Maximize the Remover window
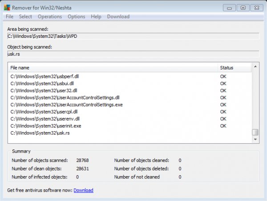 pyautogui.click(x=243, y=8)
